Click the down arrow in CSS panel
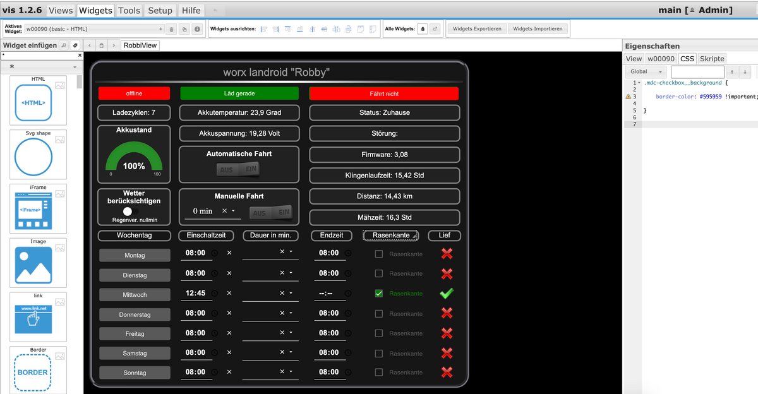The image size is (758, 394). (x=745, y=72)
